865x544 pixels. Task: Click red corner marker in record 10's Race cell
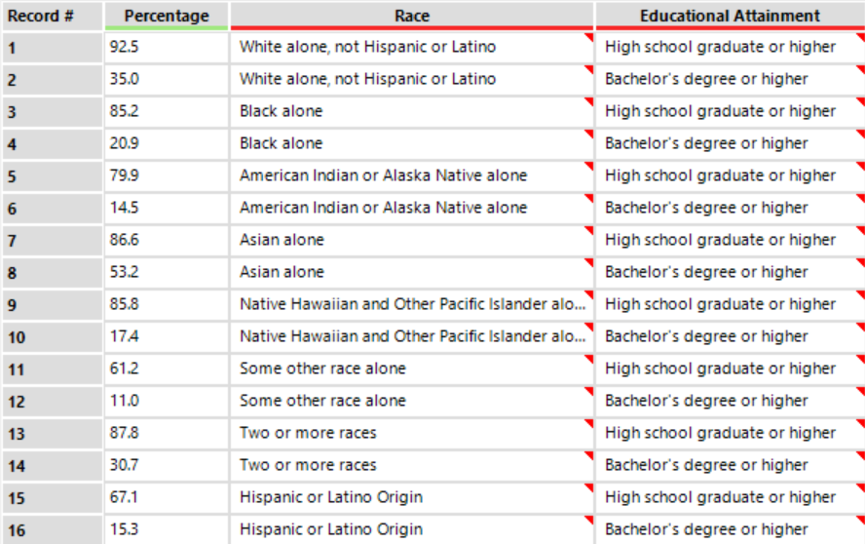coord(588,326)
